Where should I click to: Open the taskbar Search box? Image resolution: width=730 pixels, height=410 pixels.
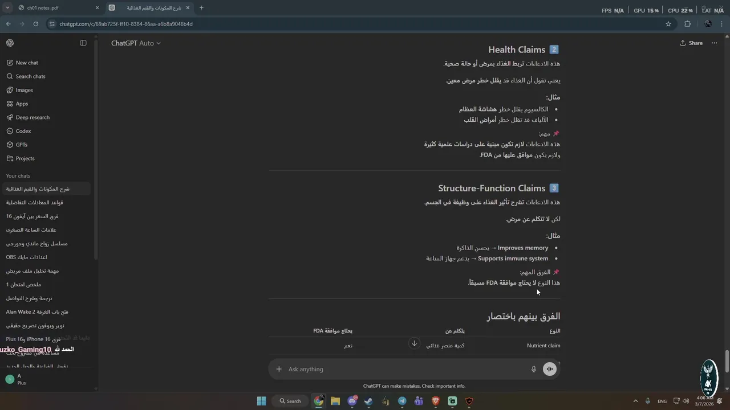click(x=290, y=401)
